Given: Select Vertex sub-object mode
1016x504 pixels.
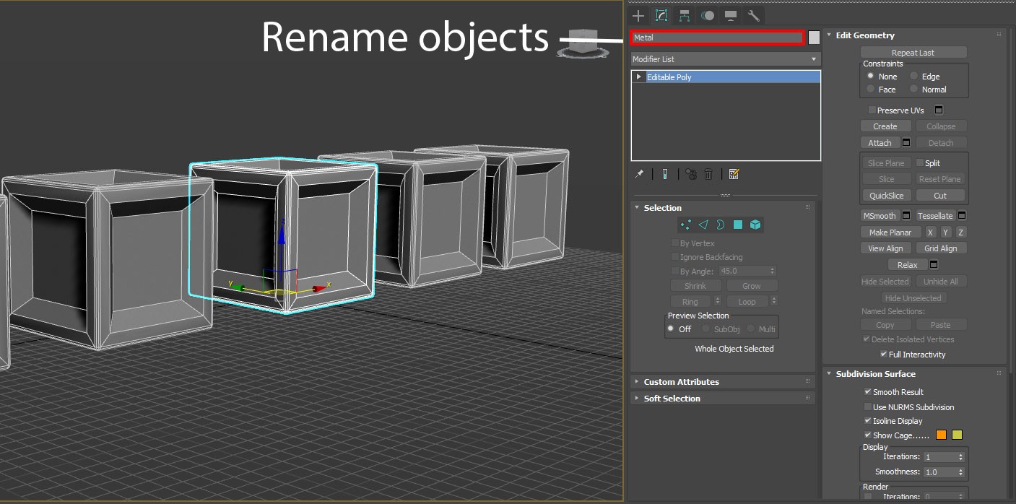Looking at the screenshot, I should click(x=685, y=225).
